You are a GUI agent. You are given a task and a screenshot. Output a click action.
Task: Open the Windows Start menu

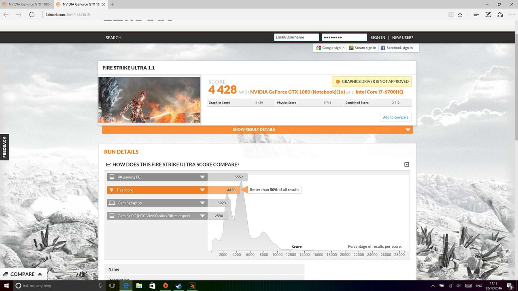tap(6, 286)
